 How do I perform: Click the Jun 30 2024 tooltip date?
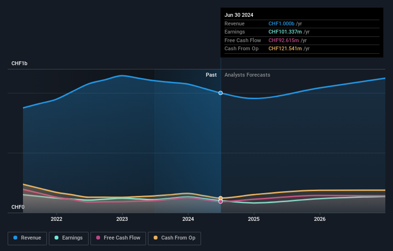click(239, 15)
